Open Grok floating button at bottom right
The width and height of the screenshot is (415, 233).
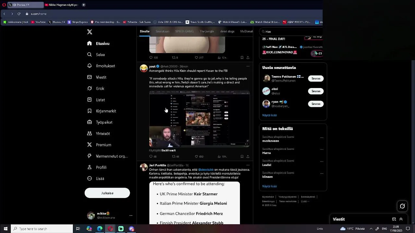(x=402, y=206)
